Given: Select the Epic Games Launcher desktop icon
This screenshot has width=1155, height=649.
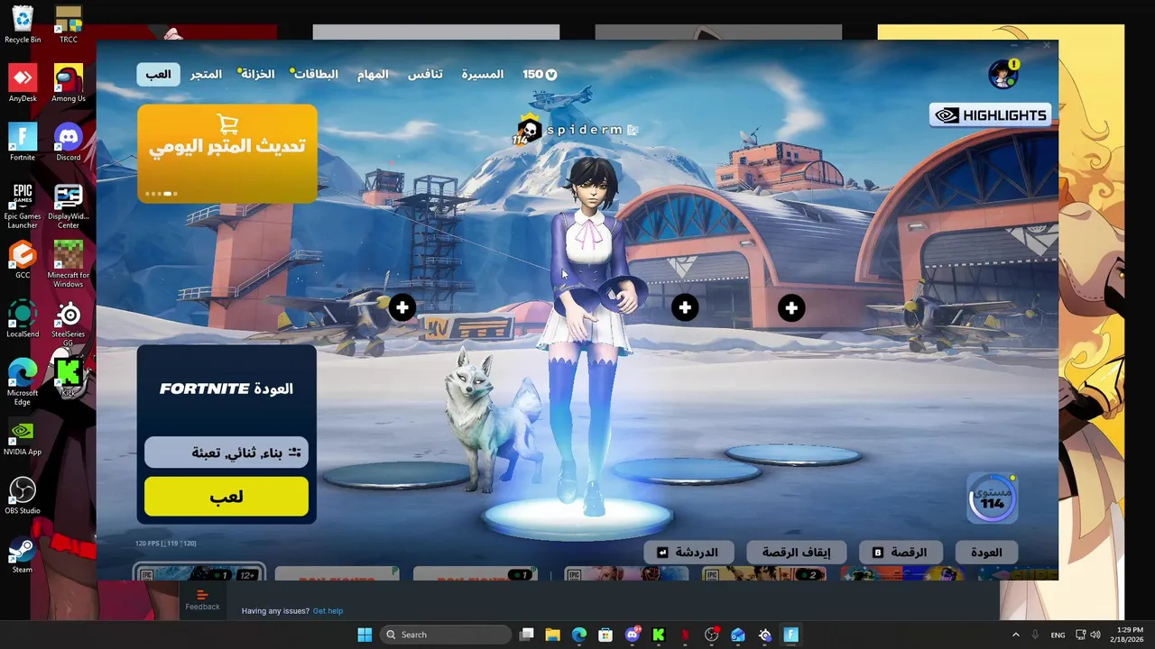Looking at the screenshot, I should click(23, 206).
